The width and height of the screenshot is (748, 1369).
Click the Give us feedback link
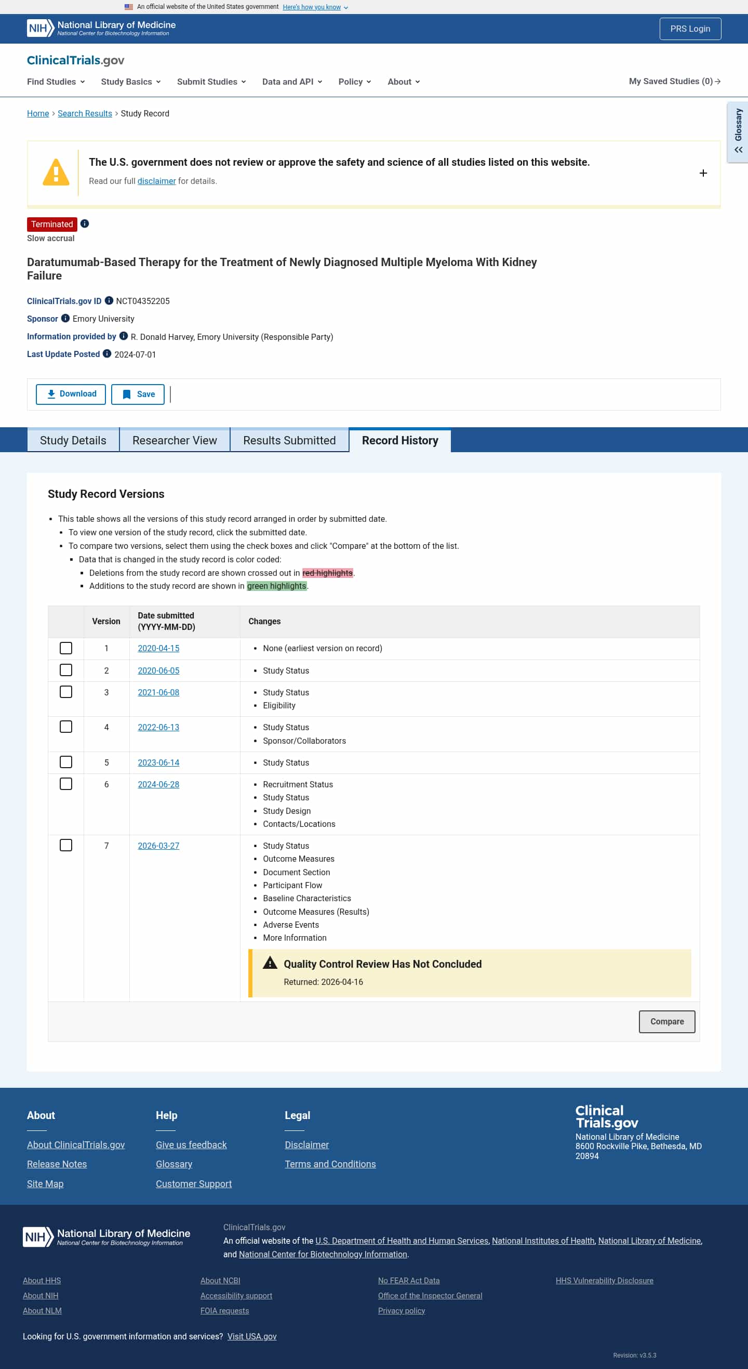(x=191, y=1144)
